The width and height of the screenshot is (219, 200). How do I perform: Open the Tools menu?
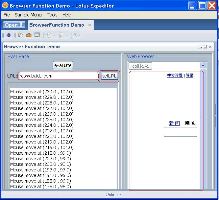(52, 15)
